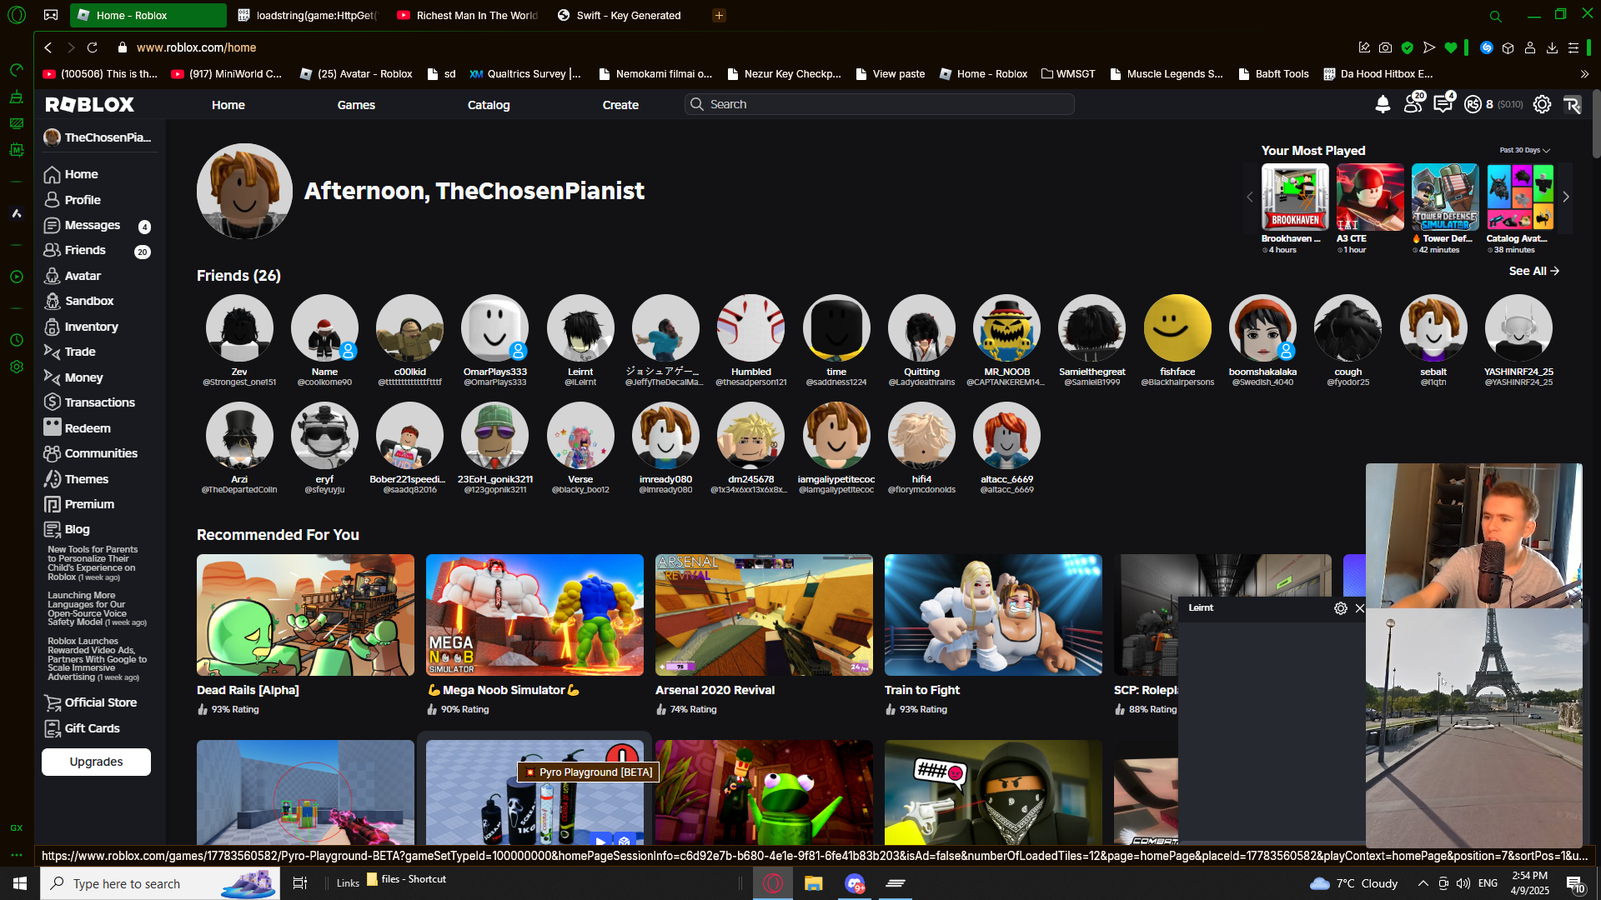Click the Roblox logo

click(89, 104)
